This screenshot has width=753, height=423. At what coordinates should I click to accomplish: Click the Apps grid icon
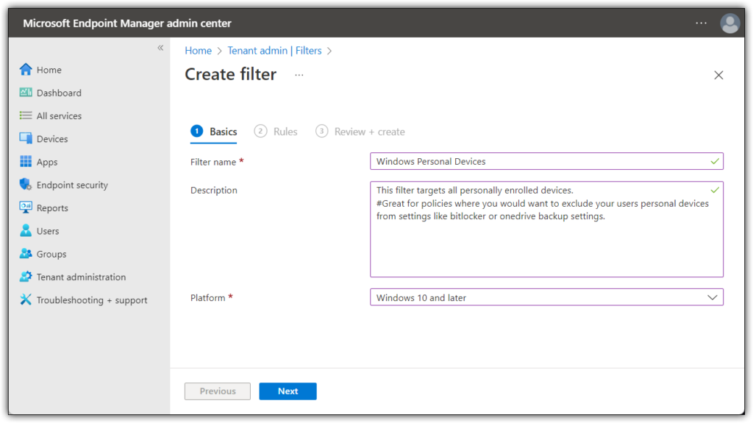pyautogui.click(x=26, y=162)
